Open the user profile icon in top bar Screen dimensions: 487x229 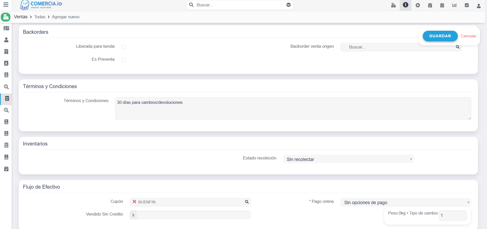(x=479, y=6)
